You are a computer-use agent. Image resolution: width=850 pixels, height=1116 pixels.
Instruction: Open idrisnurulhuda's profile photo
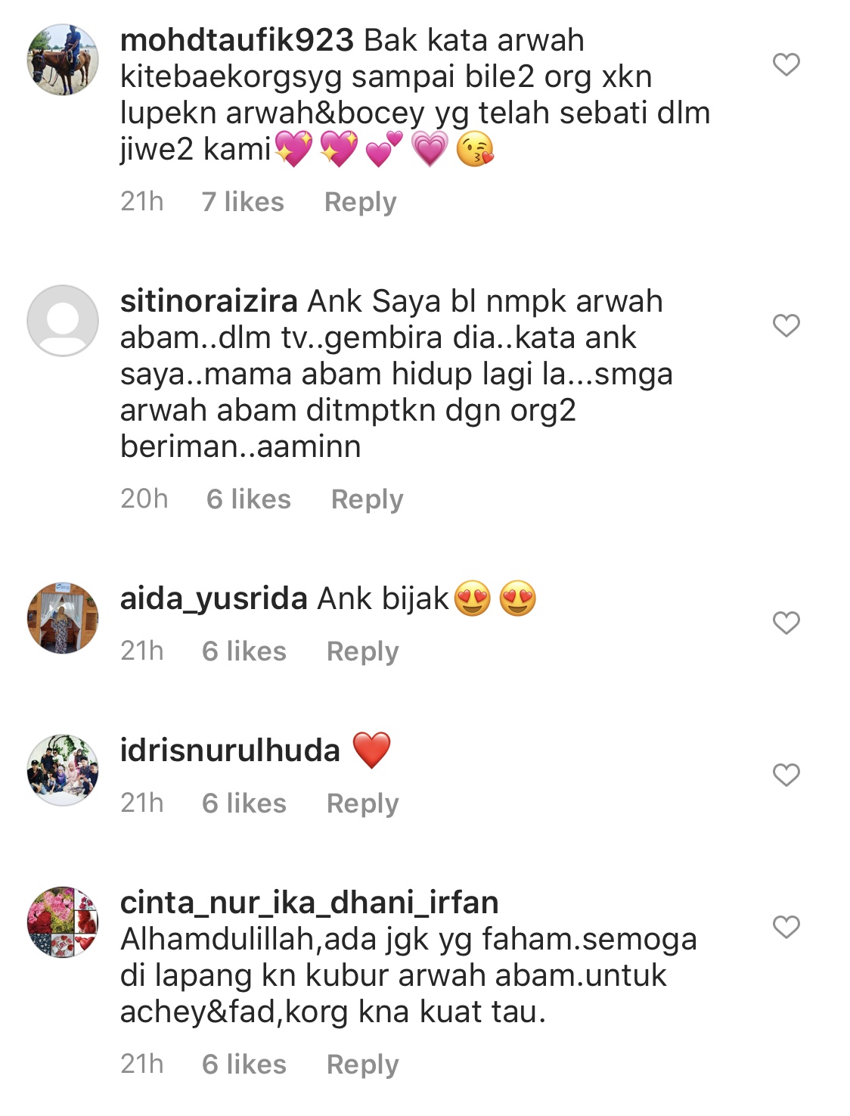click(x=63, y=770)
